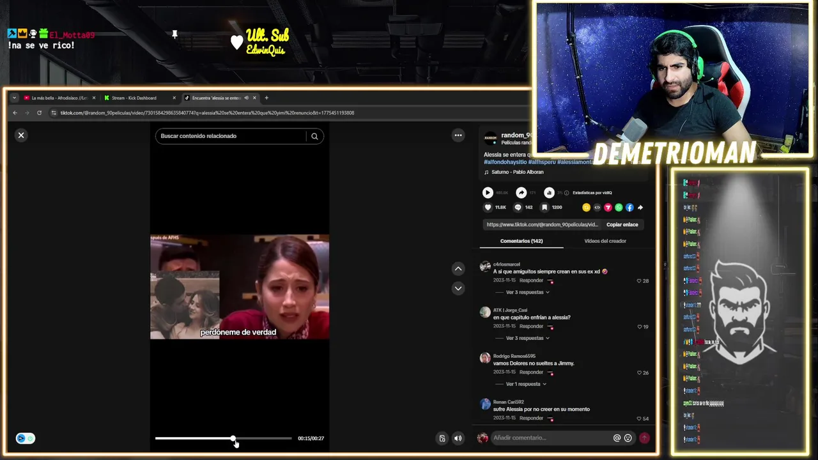Open the browser tab search dropdown arrow
The width and height of the screenshot is (818, 460).
pos(14,98)
